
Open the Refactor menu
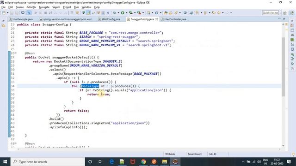click(x=31, y=7)
